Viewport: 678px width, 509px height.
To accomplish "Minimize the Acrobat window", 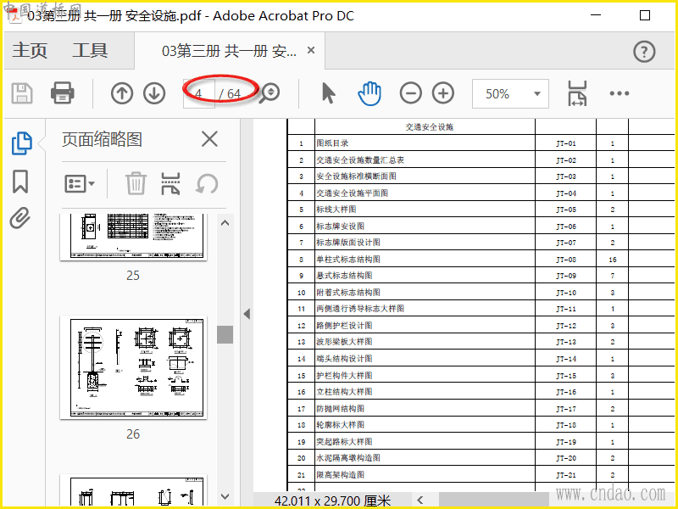I will pyautogui.click(x=596, y=15).
